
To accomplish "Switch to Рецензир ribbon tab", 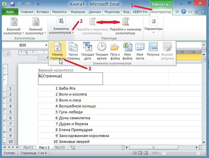I will click(112, 12).
